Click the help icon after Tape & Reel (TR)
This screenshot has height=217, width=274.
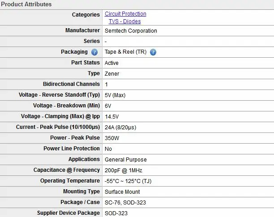[x=153, y=52]
